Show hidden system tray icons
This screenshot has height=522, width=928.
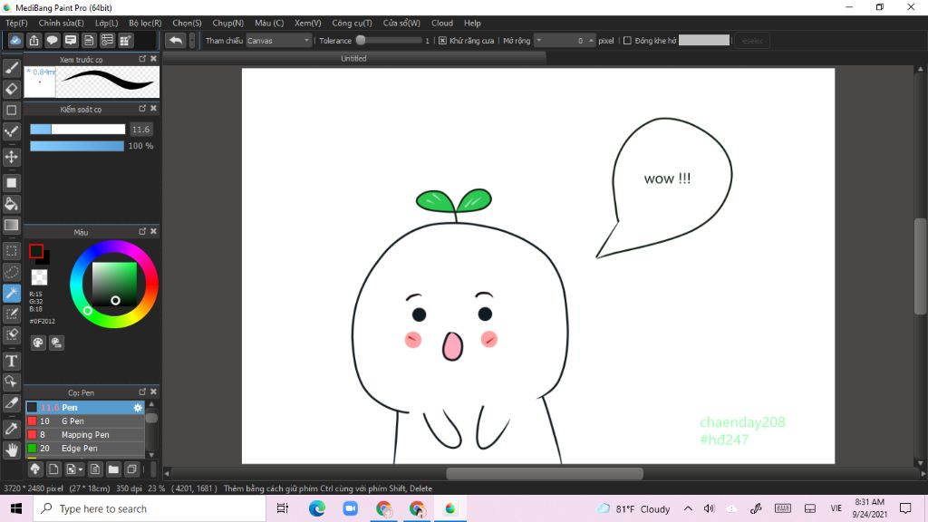coord(688,508)
